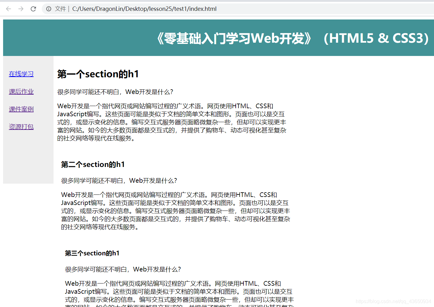
Task: Click the 课件案例 sidebar link
Action: [21, 109]
